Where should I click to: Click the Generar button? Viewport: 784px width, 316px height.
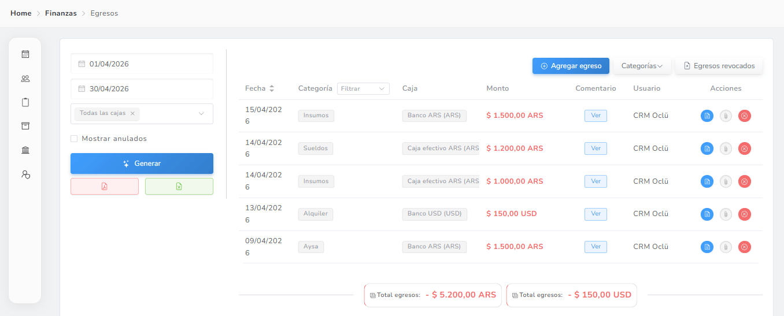[x=142, y=163]
